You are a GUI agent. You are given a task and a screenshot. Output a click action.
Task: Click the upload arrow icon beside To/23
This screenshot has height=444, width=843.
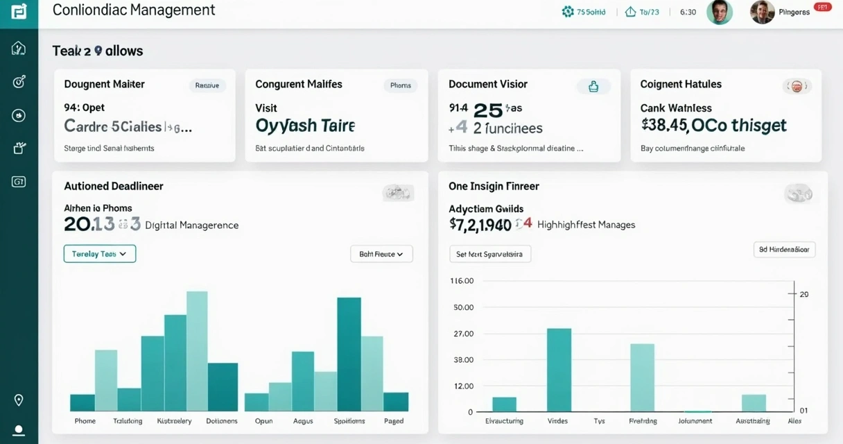click(630, 12)
